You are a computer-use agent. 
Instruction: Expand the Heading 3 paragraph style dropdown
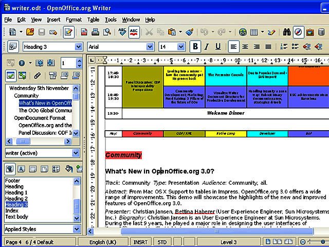(78, 47)
